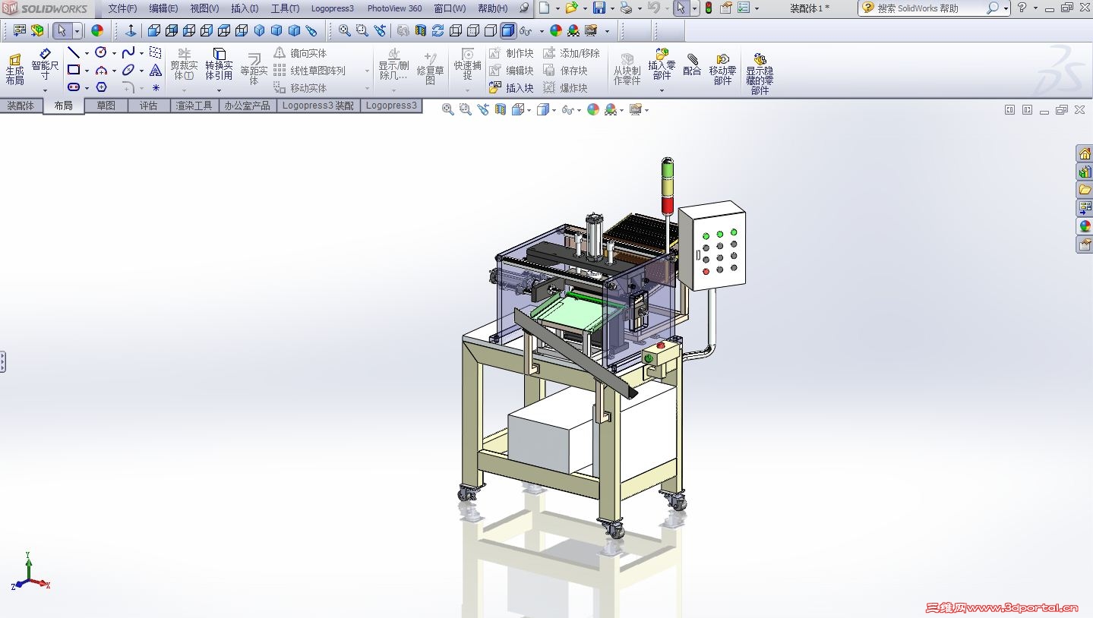This screenshot has width=1093, height=618.
Task: Select the Straight Slot sketch tool
Action: [74, 87]
